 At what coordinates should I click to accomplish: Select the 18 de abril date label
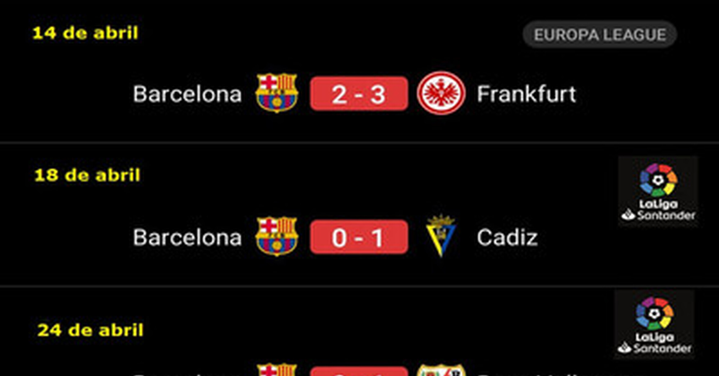click(x=87, y=175)
